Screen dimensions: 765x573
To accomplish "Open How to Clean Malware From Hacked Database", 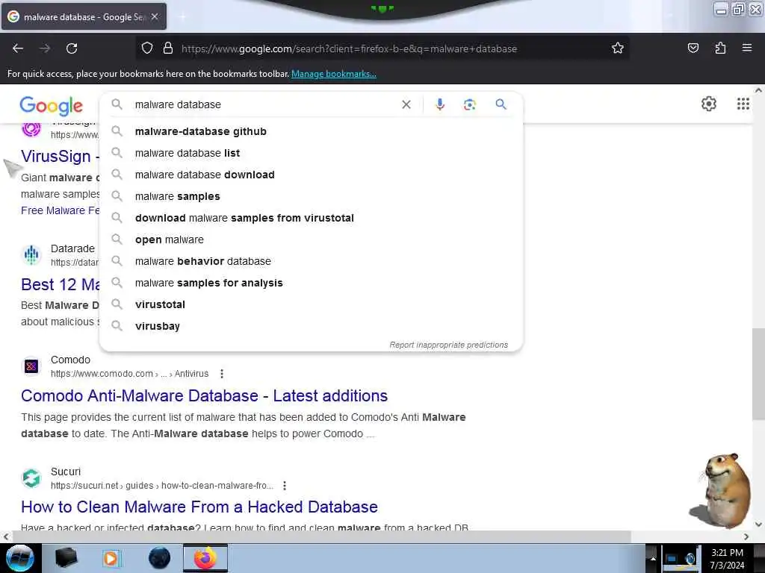I will tap(199, 507).
